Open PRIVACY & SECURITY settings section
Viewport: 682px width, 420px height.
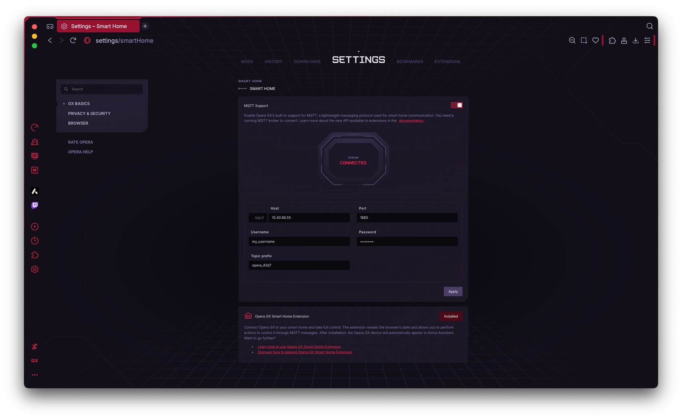coord(89,113)
